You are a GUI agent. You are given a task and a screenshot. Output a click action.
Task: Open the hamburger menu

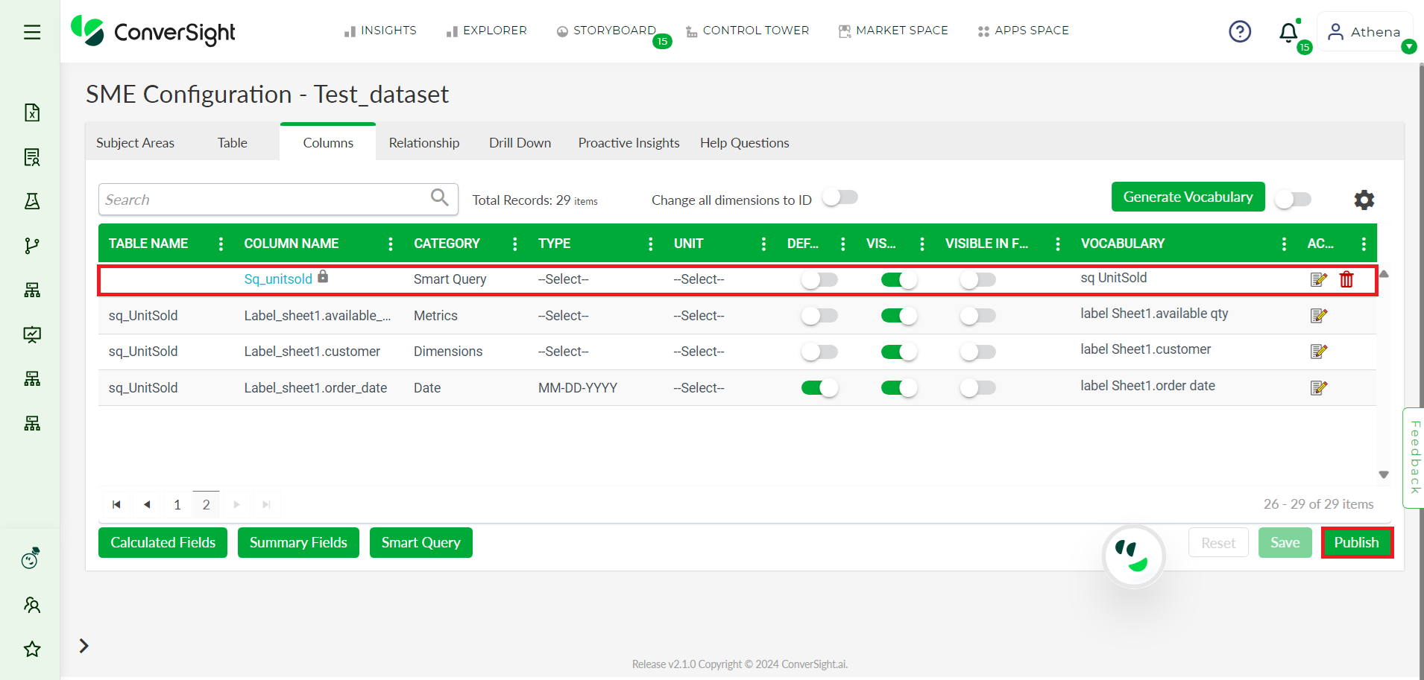pos(32,32)
